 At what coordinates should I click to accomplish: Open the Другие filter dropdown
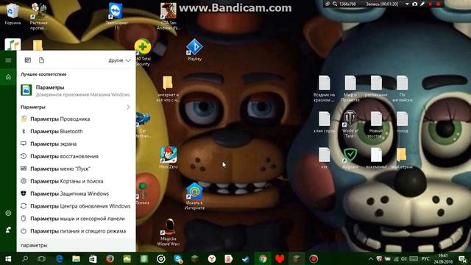[x=119, y=60]
